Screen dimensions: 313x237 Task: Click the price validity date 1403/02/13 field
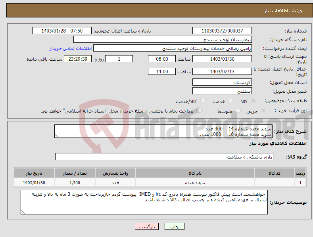[x=222, y=71]
